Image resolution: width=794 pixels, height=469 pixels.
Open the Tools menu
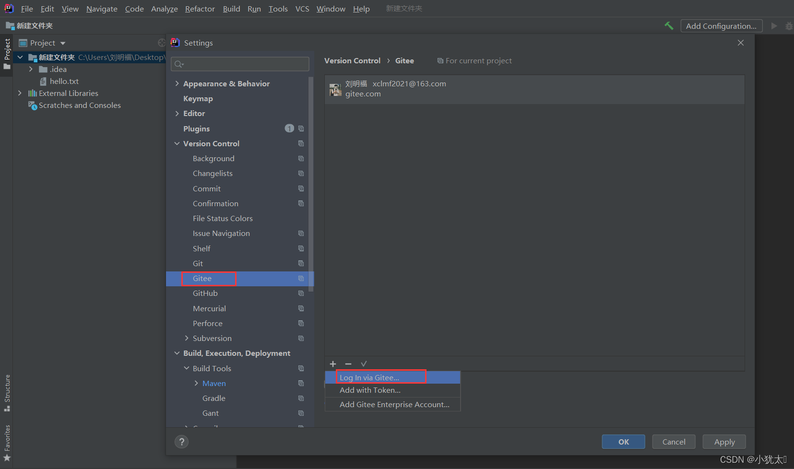(x=278, y=9)
